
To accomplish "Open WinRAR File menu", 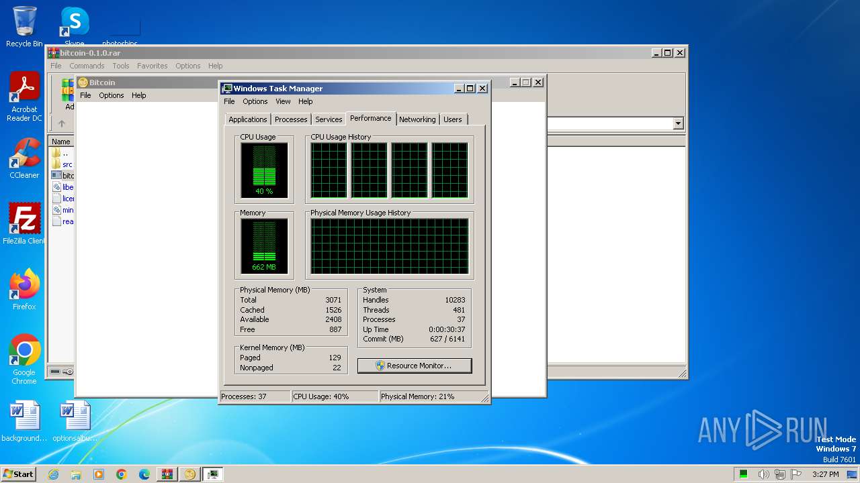I will coord(56,66).
